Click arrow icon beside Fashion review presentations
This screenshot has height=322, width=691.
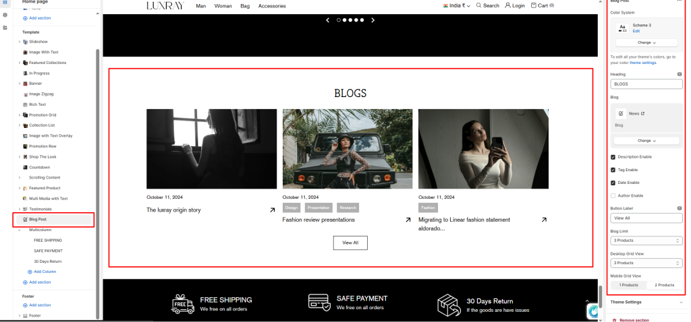pos(408,220)
